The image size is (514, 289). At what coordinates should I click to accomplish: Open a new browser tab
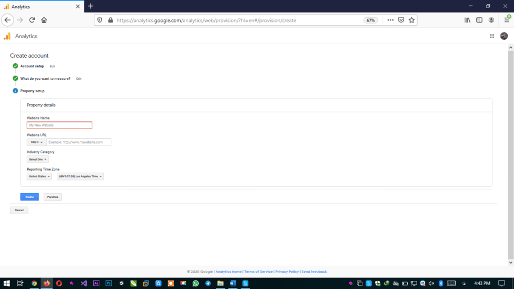point(90,6)
